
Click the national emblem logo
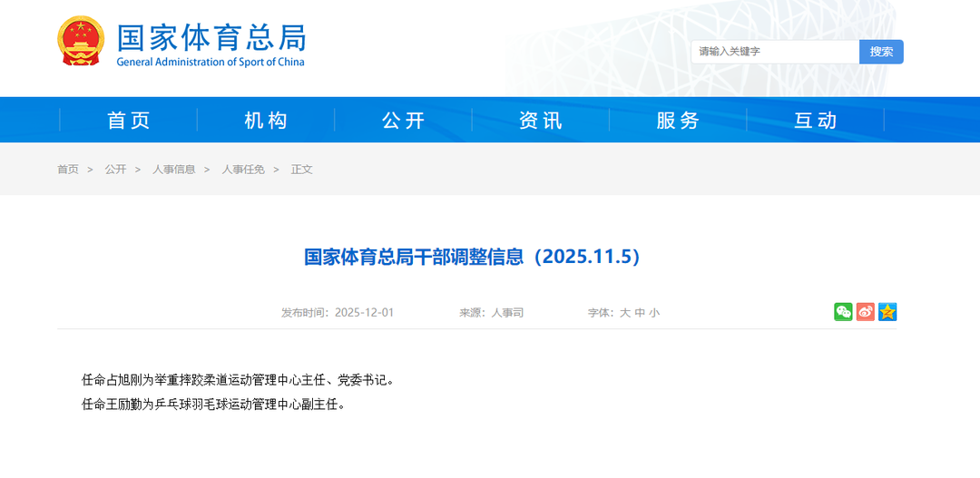tap(81, 42)
